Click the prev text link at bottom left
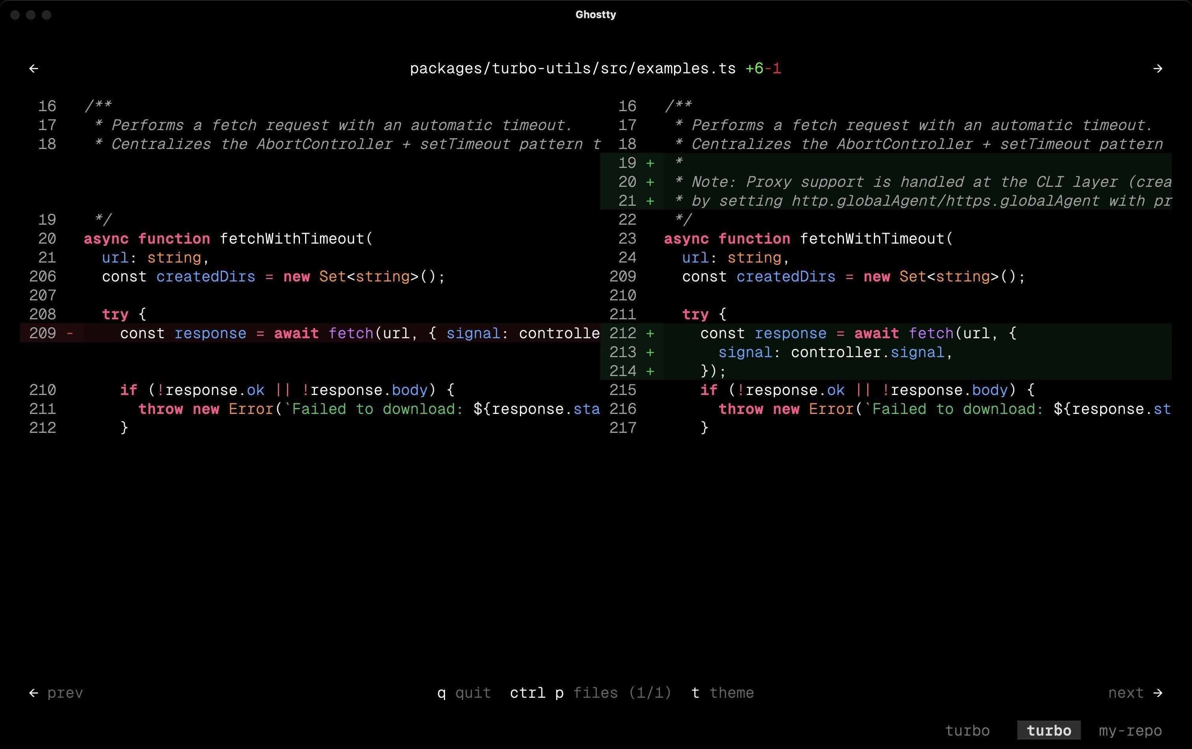 click(65, 693)
